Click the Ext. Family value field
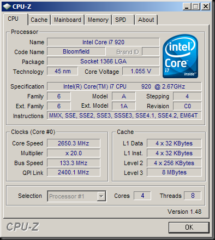 coord(59,106)
